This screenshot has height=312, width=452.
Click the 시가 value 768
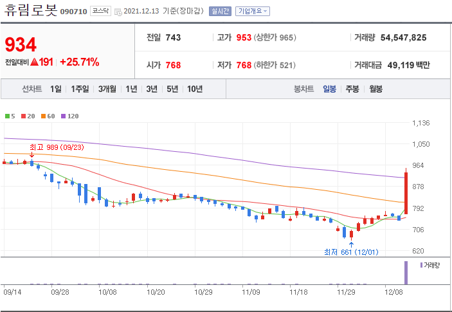[173, 65]
